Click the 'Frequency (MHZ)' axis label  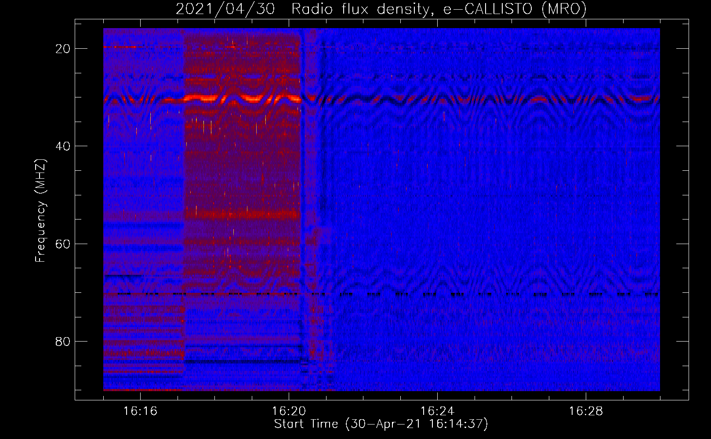coord(40,210)
